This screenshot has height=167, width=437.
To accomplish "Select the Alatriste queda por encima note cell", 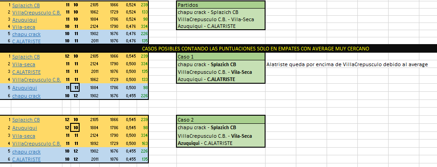I will [x=347, y=65].
